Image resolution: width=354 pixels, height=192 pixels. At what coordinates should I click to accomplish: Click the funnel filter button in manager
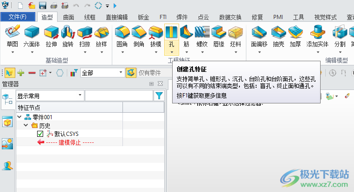pos(159,96)
